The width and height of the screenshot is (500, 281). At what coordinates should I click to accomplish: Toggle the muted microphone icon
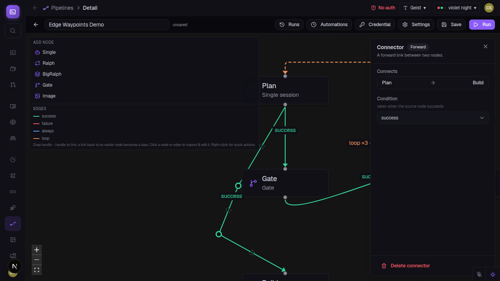(x=479, y=274)
